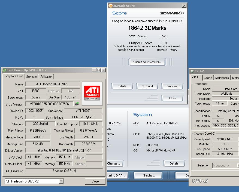Click the SM2.0 Score value 8520
239x192 pixels.
164,36
